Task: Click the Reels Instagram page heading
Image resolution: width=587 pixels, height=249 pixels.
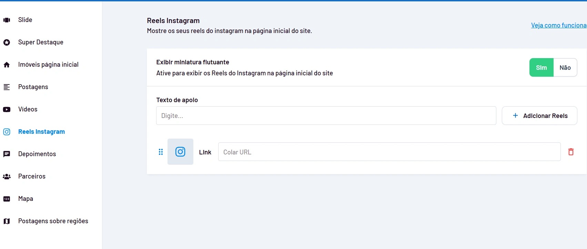Action: click(x=173, y=21)
